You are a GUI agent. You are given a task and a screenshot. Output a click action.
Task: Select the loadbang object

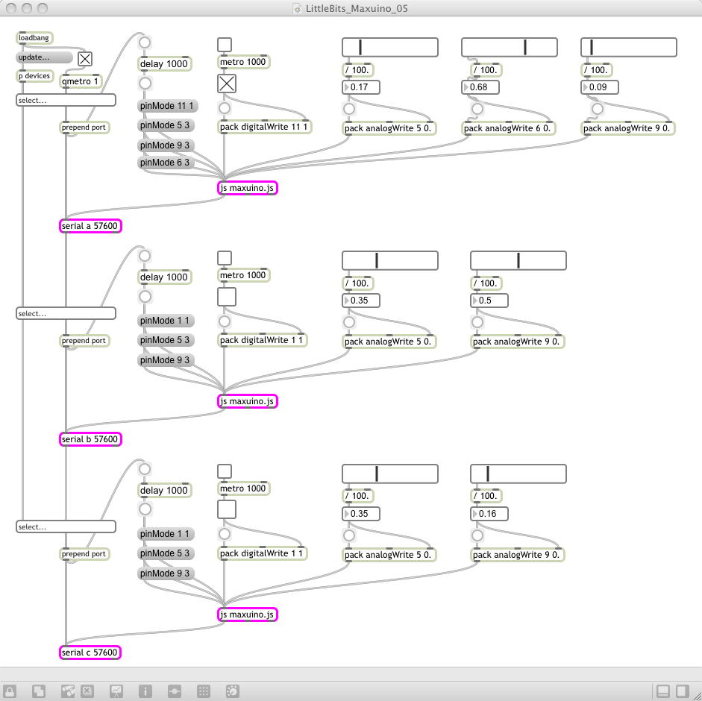pyautogui.click(x=34, y=38)
